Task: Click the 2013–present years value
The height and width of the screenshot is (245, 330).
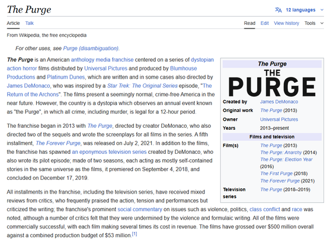Action: pos(274,128)
